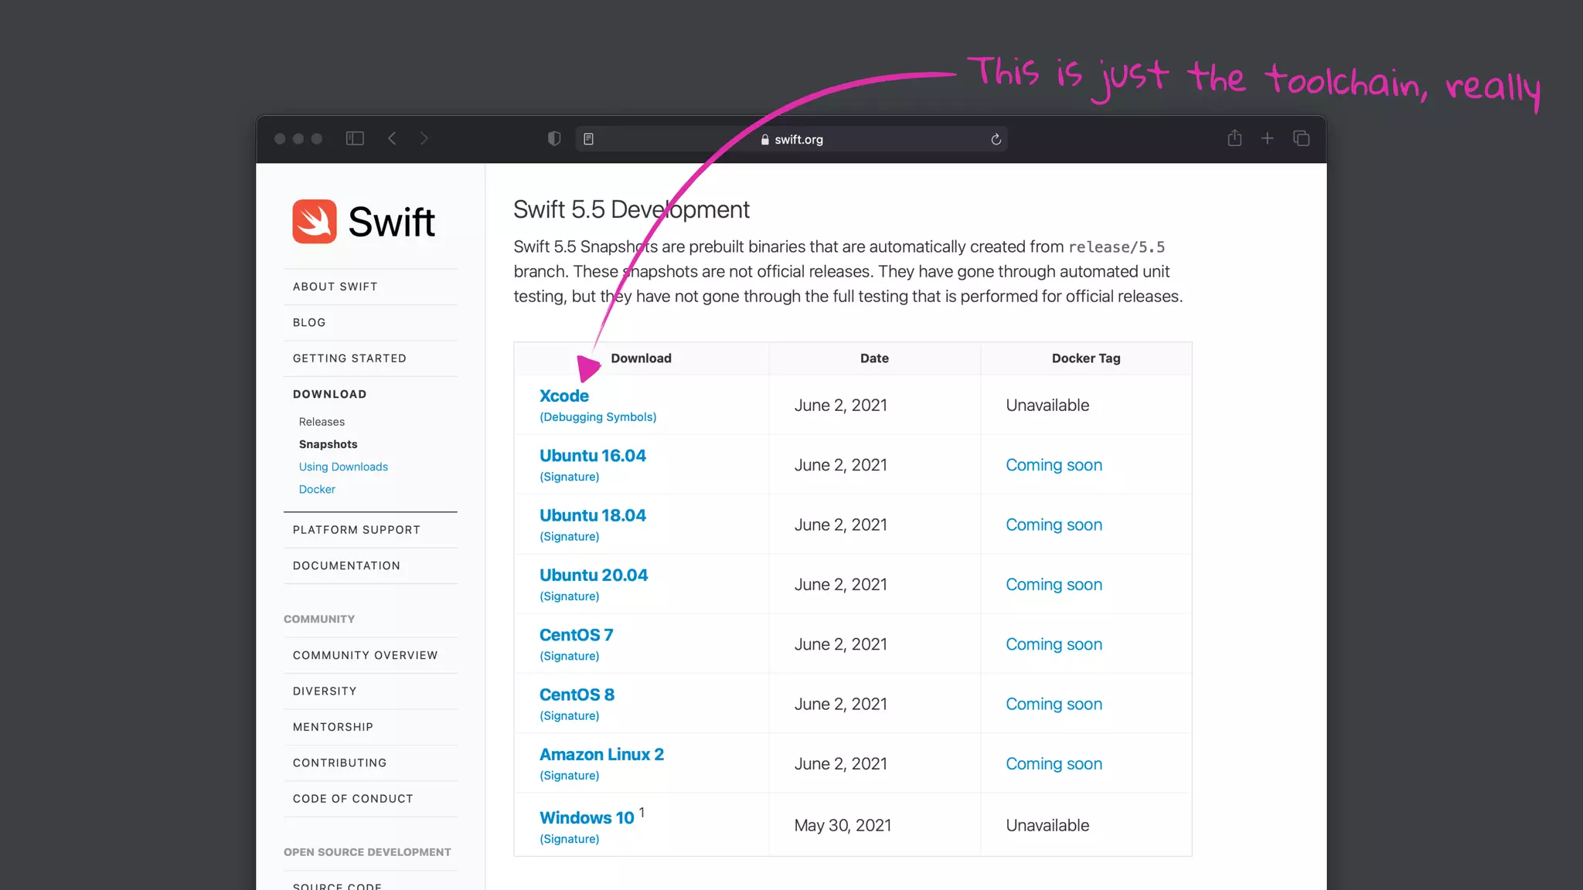
Task: Download the Xcode snapshot toolchain
Action: (x=563, y=396)
